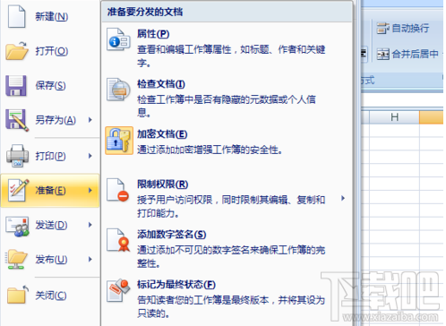
Task: Select the highlighted 准备(E) menu entry
Action: 50,190
